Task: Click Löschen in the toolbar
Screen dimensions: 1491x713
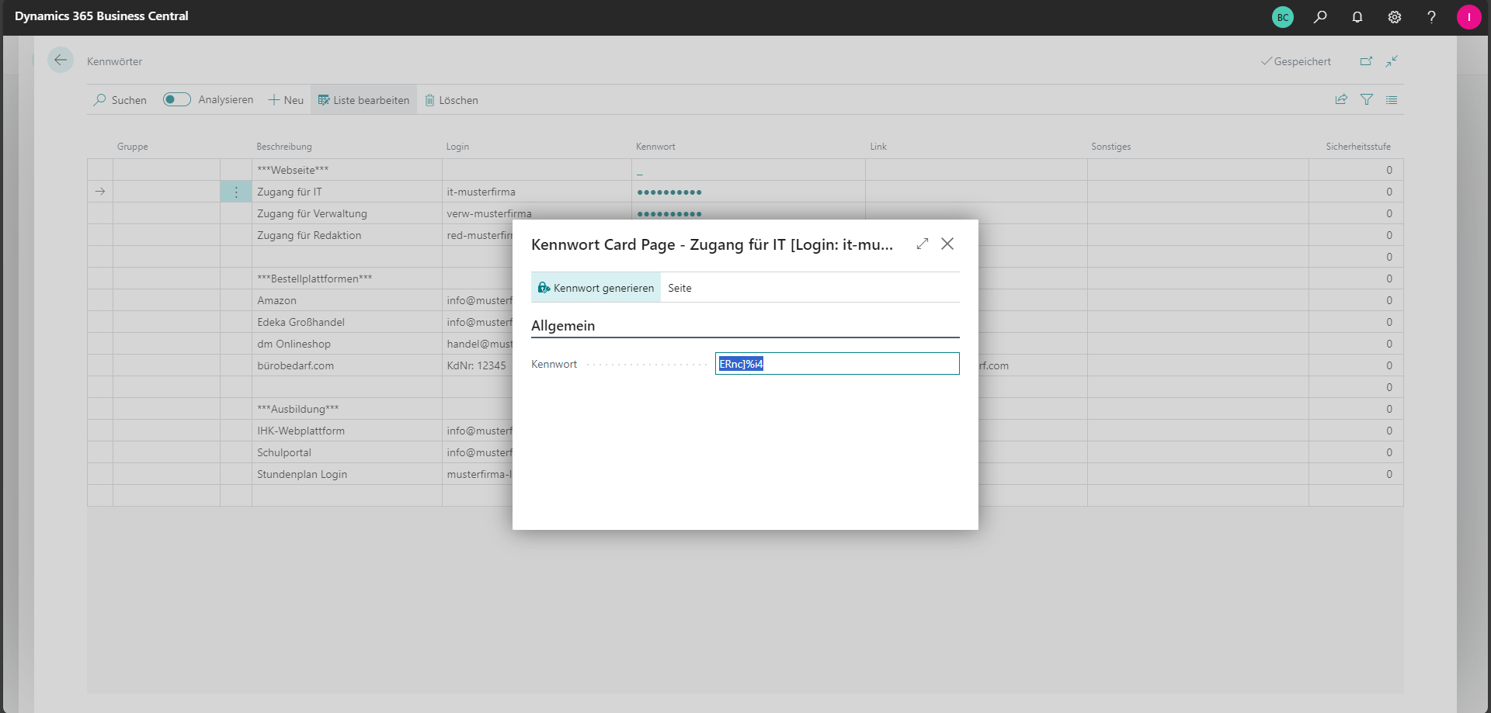Action: point(451,100)
